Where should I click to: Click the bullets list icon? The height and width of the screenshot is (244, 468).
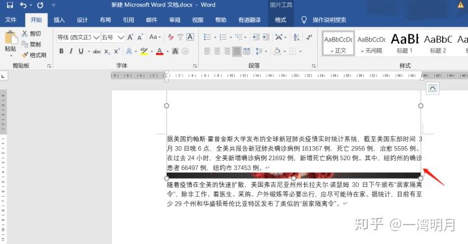[207, 37]
